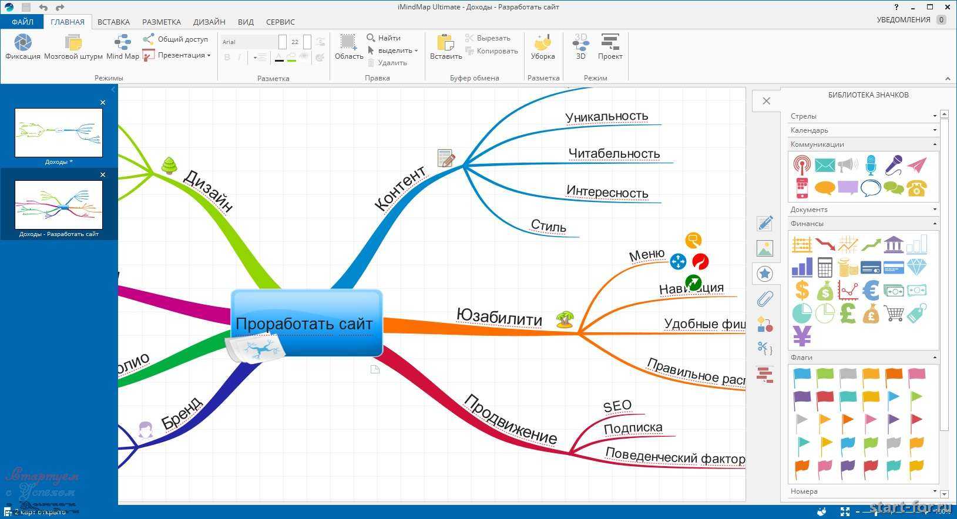
Task: Click the Общий доступ share button
Action: [176, 39]
